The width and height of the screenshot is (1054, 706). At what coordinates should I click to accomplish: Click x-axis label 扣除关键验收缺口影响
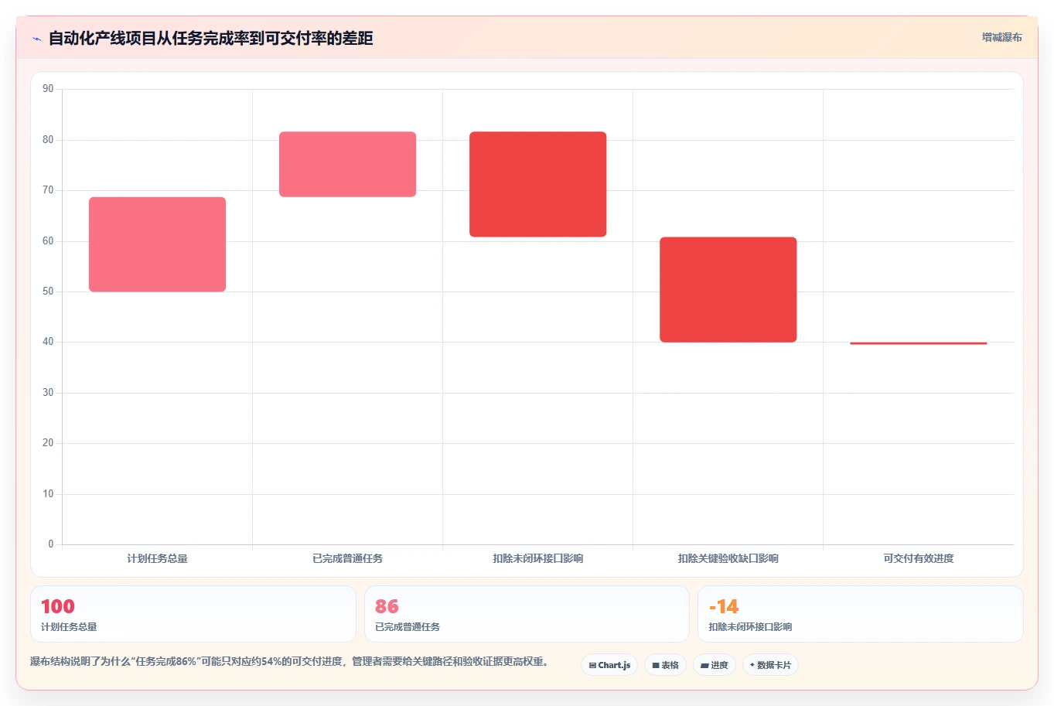point(728,558)
